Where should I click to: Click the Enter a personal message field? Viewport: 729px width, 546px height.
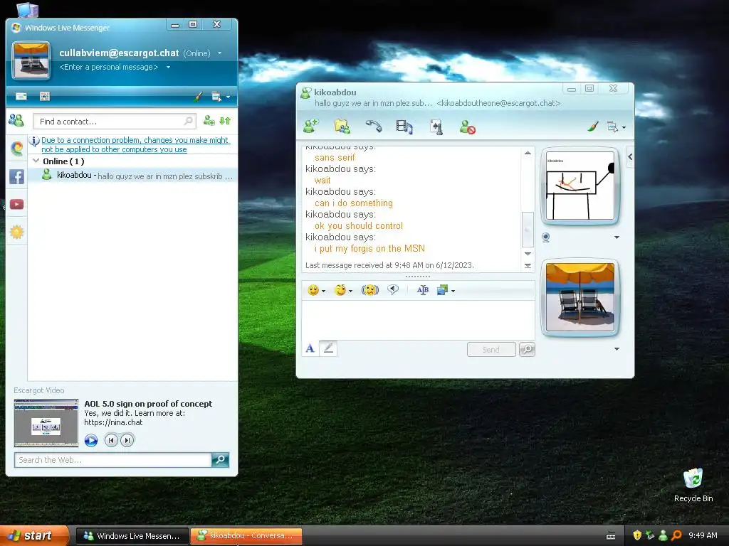(109, 67)
